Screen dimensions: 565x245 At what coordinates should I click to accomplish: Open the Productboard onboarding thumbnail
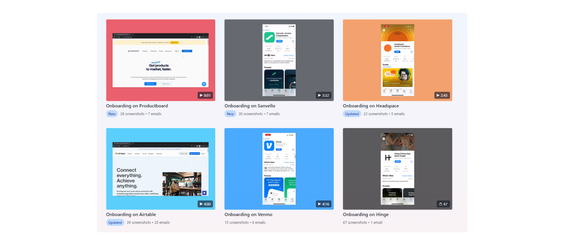(x=161, y=60)
